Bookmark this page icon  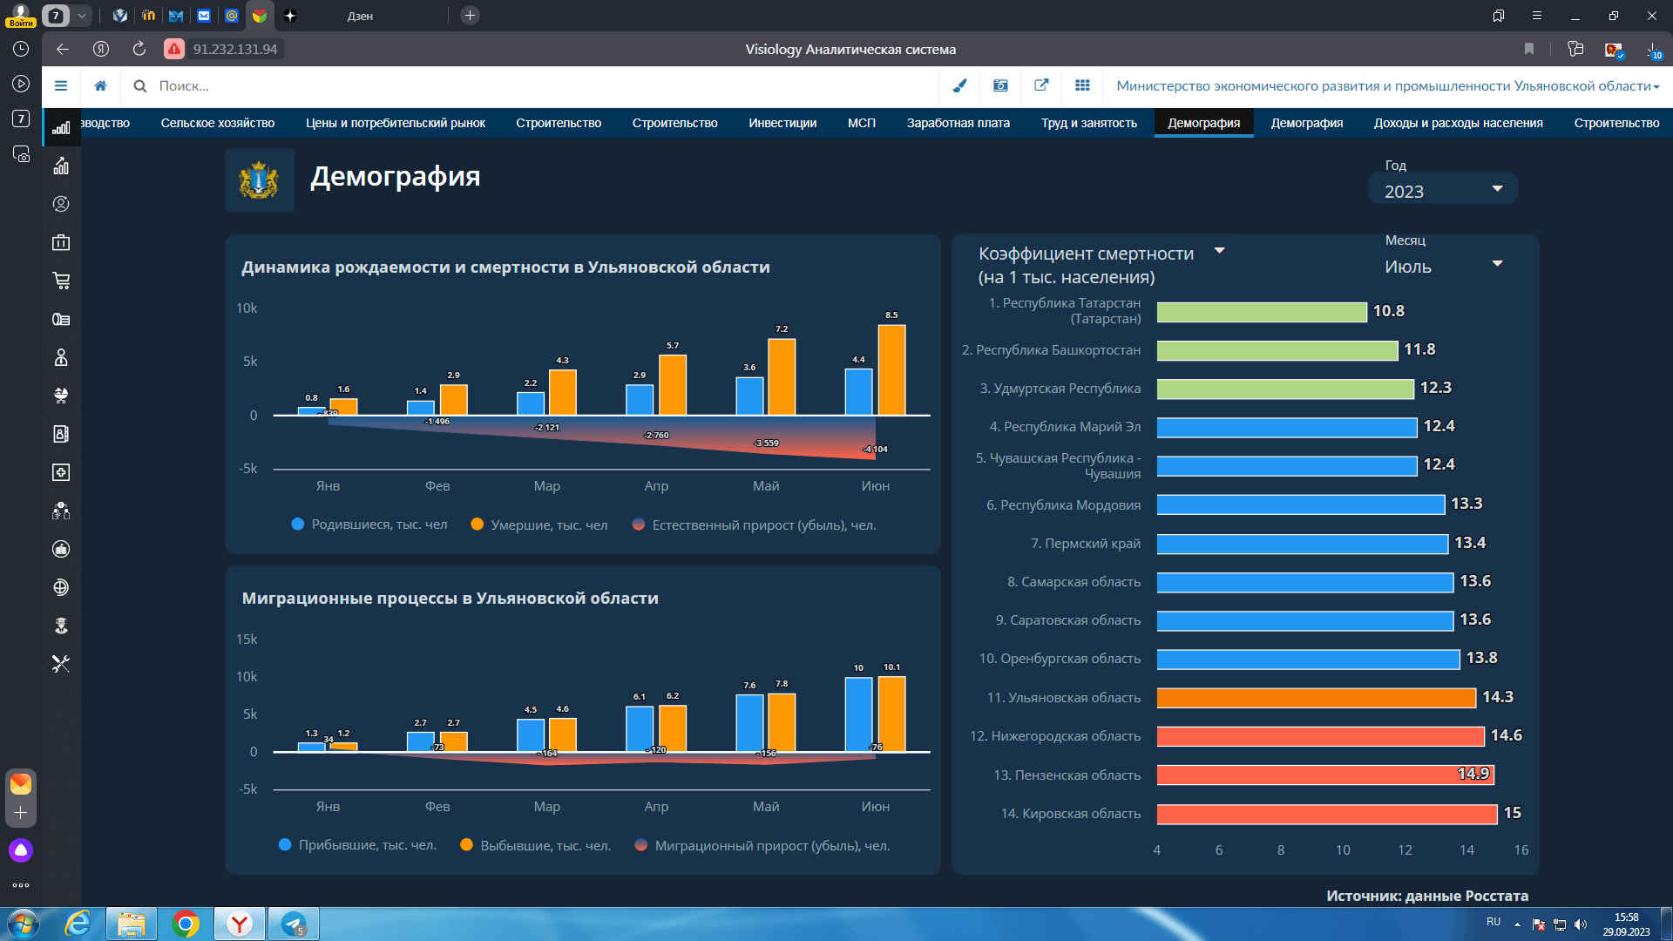[1529, 49]
